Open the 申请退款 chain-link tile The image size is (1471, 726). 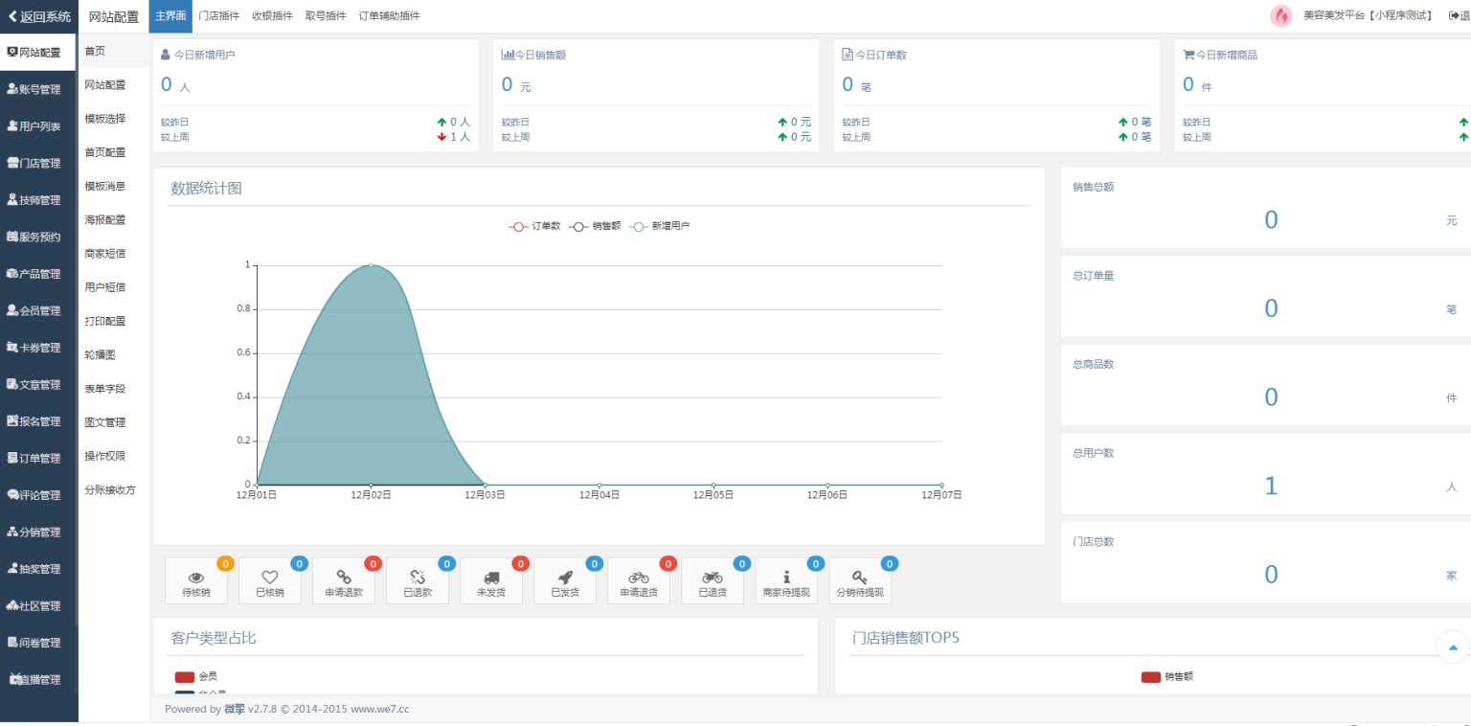[344, 581]
